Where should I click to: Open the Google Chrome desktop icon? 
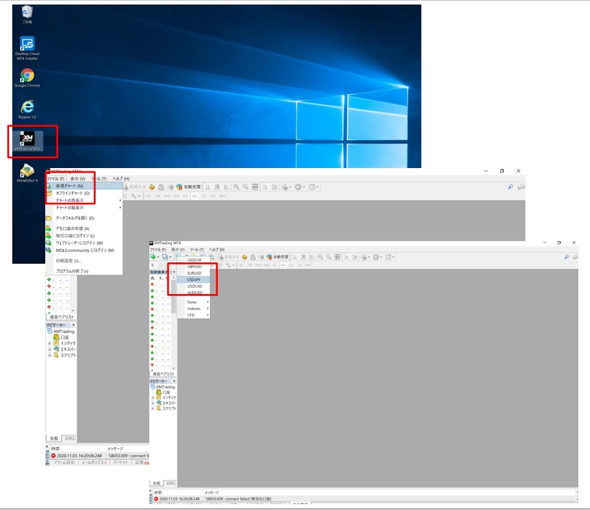click(x=27, y=78)
